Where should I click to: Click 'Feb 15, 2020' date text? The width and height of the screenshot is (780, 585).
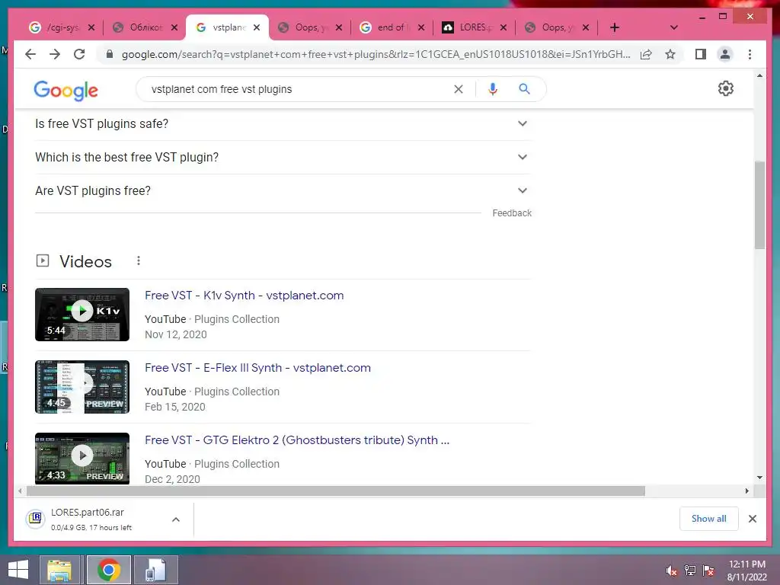point(175,407)
